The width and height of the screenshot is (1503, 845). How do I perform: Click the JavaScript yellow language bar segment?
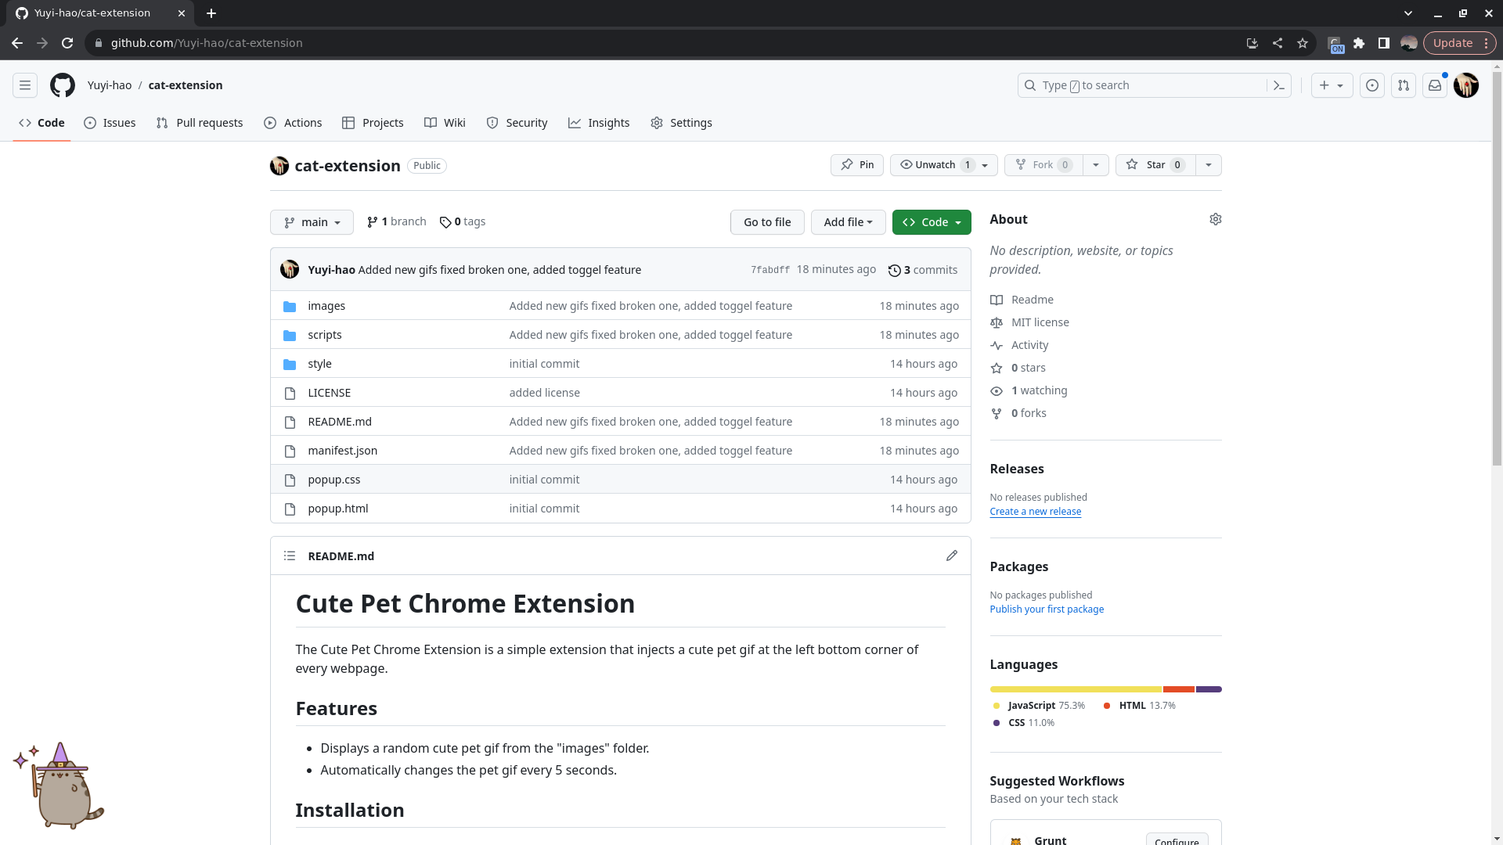1076,689
